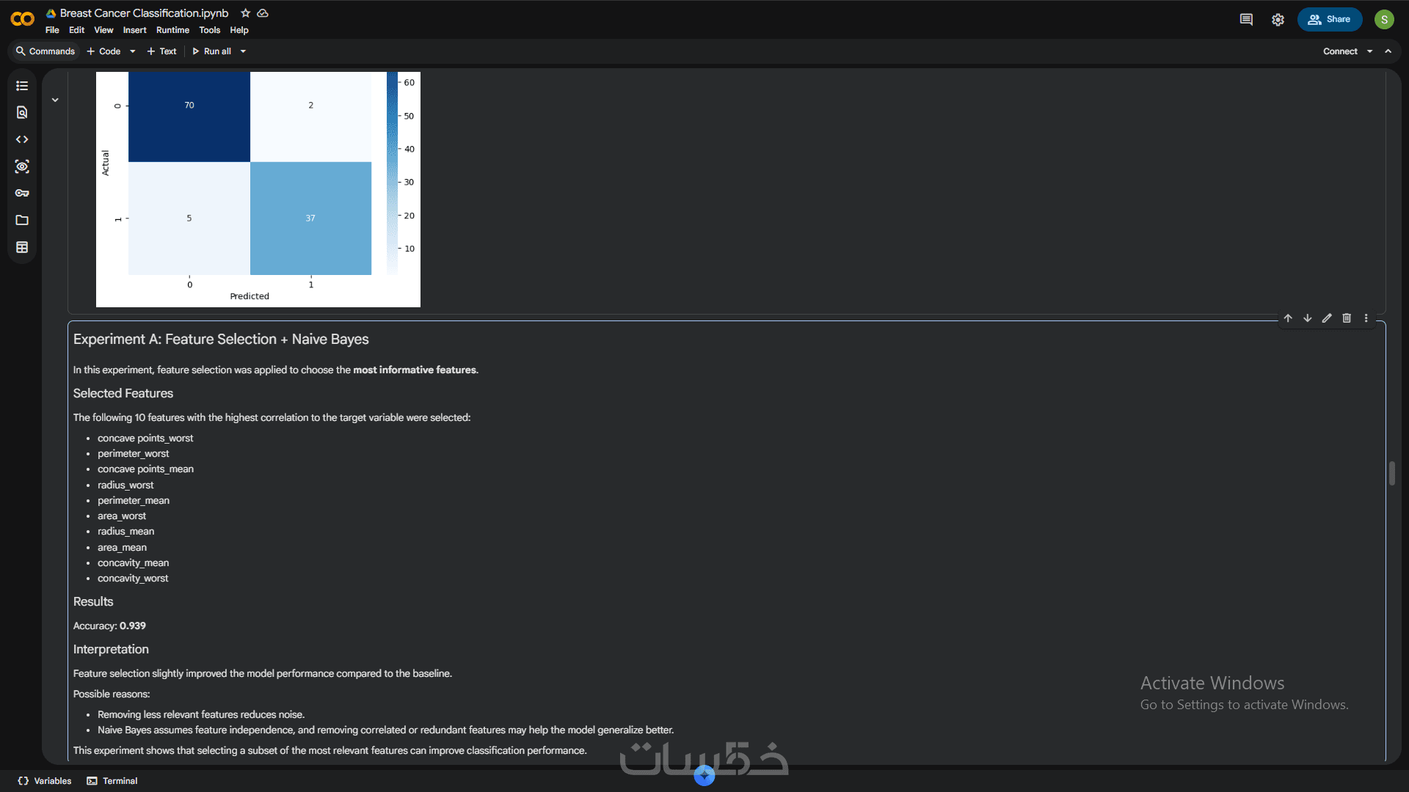Open the Runtime menu

[x=172, y=30]
